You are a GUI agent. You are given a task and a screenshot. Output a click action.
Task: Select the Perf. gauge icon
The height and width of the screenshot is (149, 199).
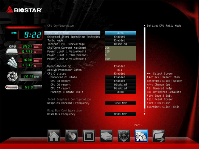coord(141,136)
